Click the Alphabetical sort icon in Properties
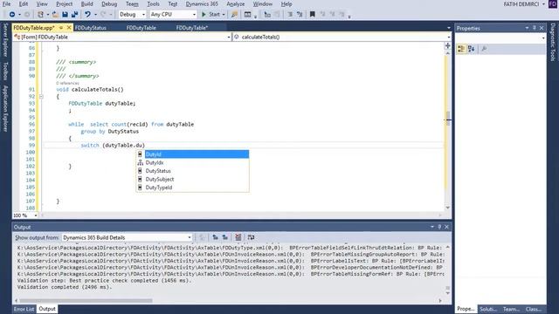This screenshot has width=559, height=314. 471,49
